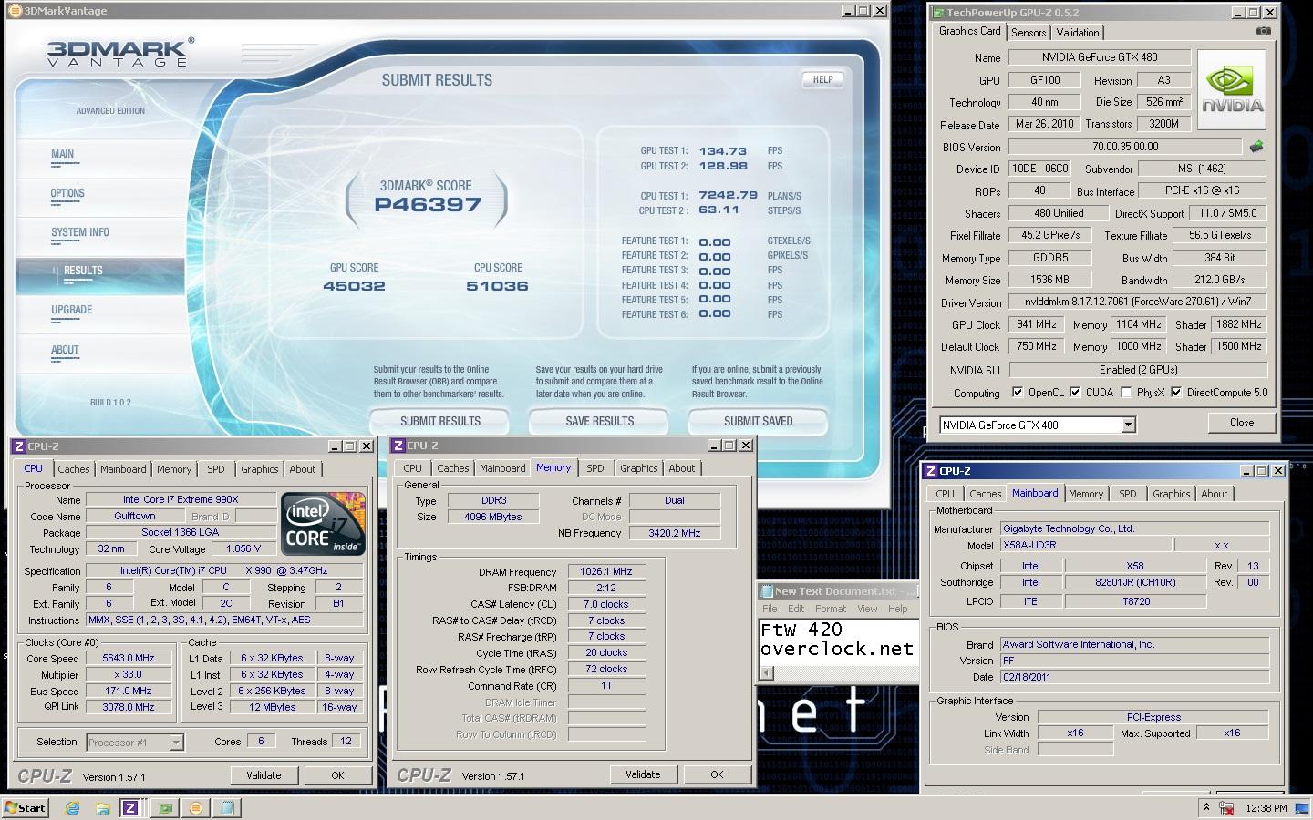Click the Notepad taskbar button
The width and height of the screenshot is (1313, 820).
(x=227, y=808)
